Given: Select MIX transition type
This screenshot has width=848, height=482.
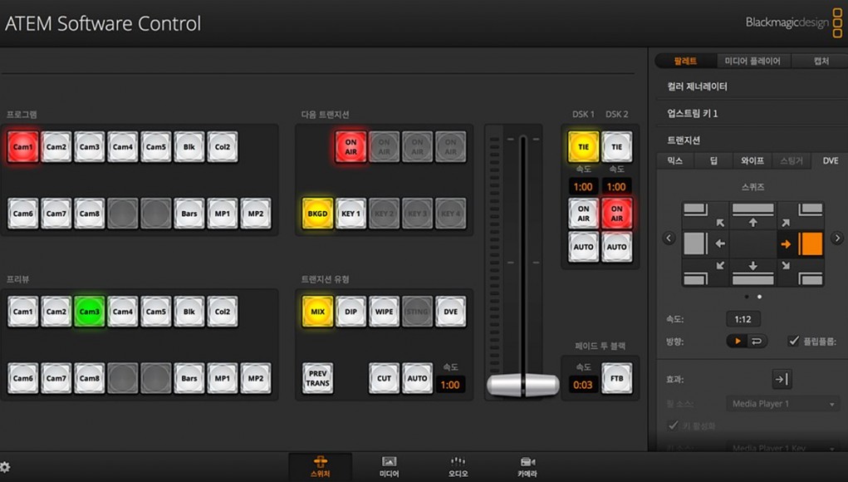Looking at the screenshot, I should tap(317, 312).
